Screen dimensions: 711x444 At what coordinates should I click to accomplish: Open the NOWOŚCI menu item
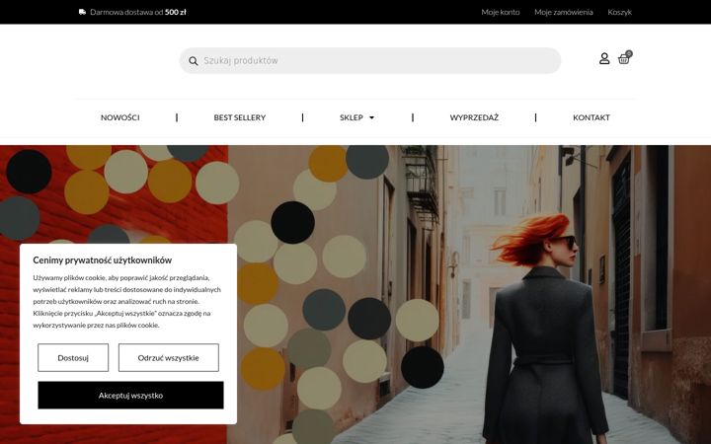(x=120, y=117)
